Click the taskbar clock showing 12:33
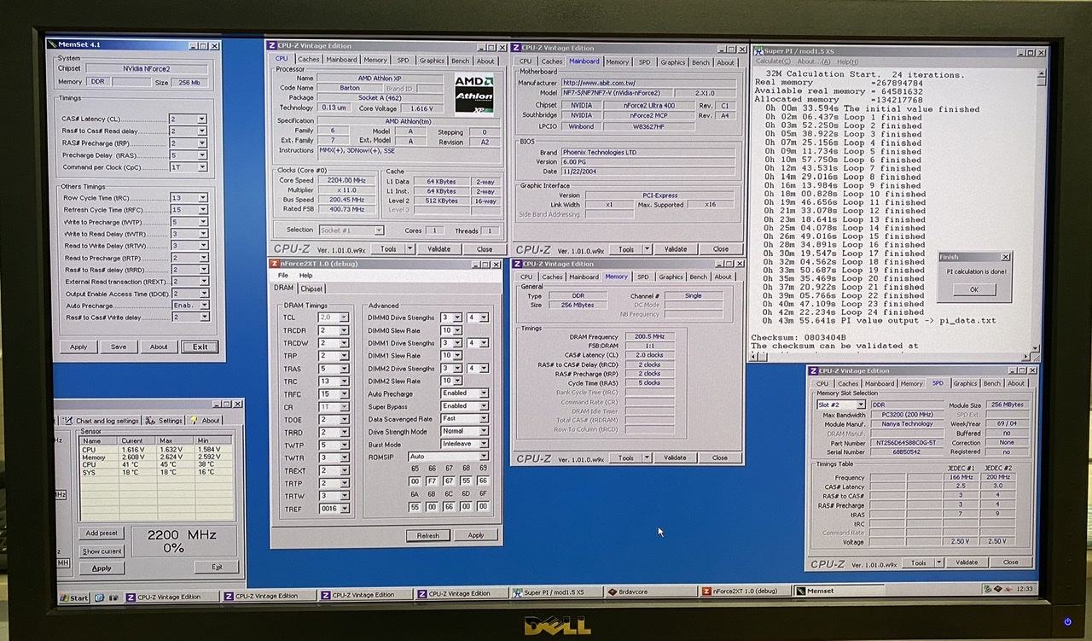Screen dimensions: 1092x641 [1025, 589]
